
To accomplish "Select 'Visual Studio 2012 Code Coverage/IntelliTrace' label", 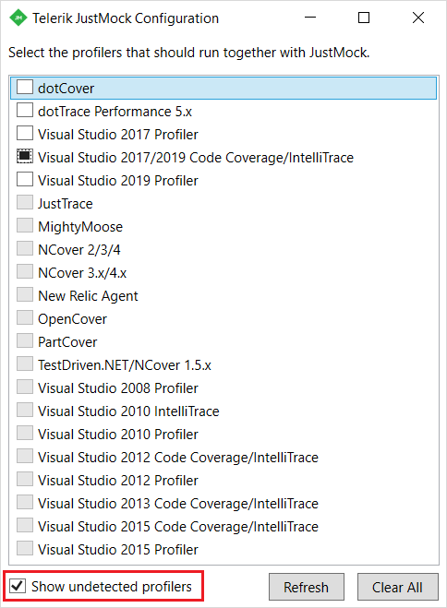I will coord(178,458).
